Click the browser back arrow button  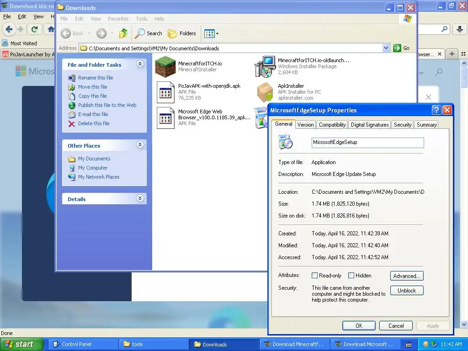(9, 29)
